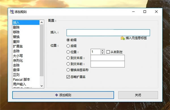This screenshot has height=110, width=170.
Task: Select the 序列化 rule in the list
Action: pyautogui.click(x=26, y=61)
